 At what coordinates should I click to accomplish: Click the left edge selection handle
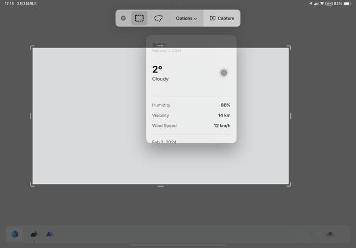coord(31,116)
